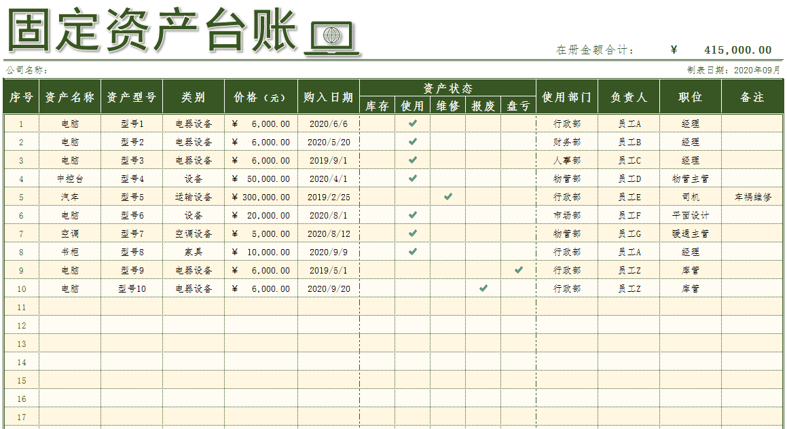
Task: Select the 备注 column header
Action: pos(752,97)
